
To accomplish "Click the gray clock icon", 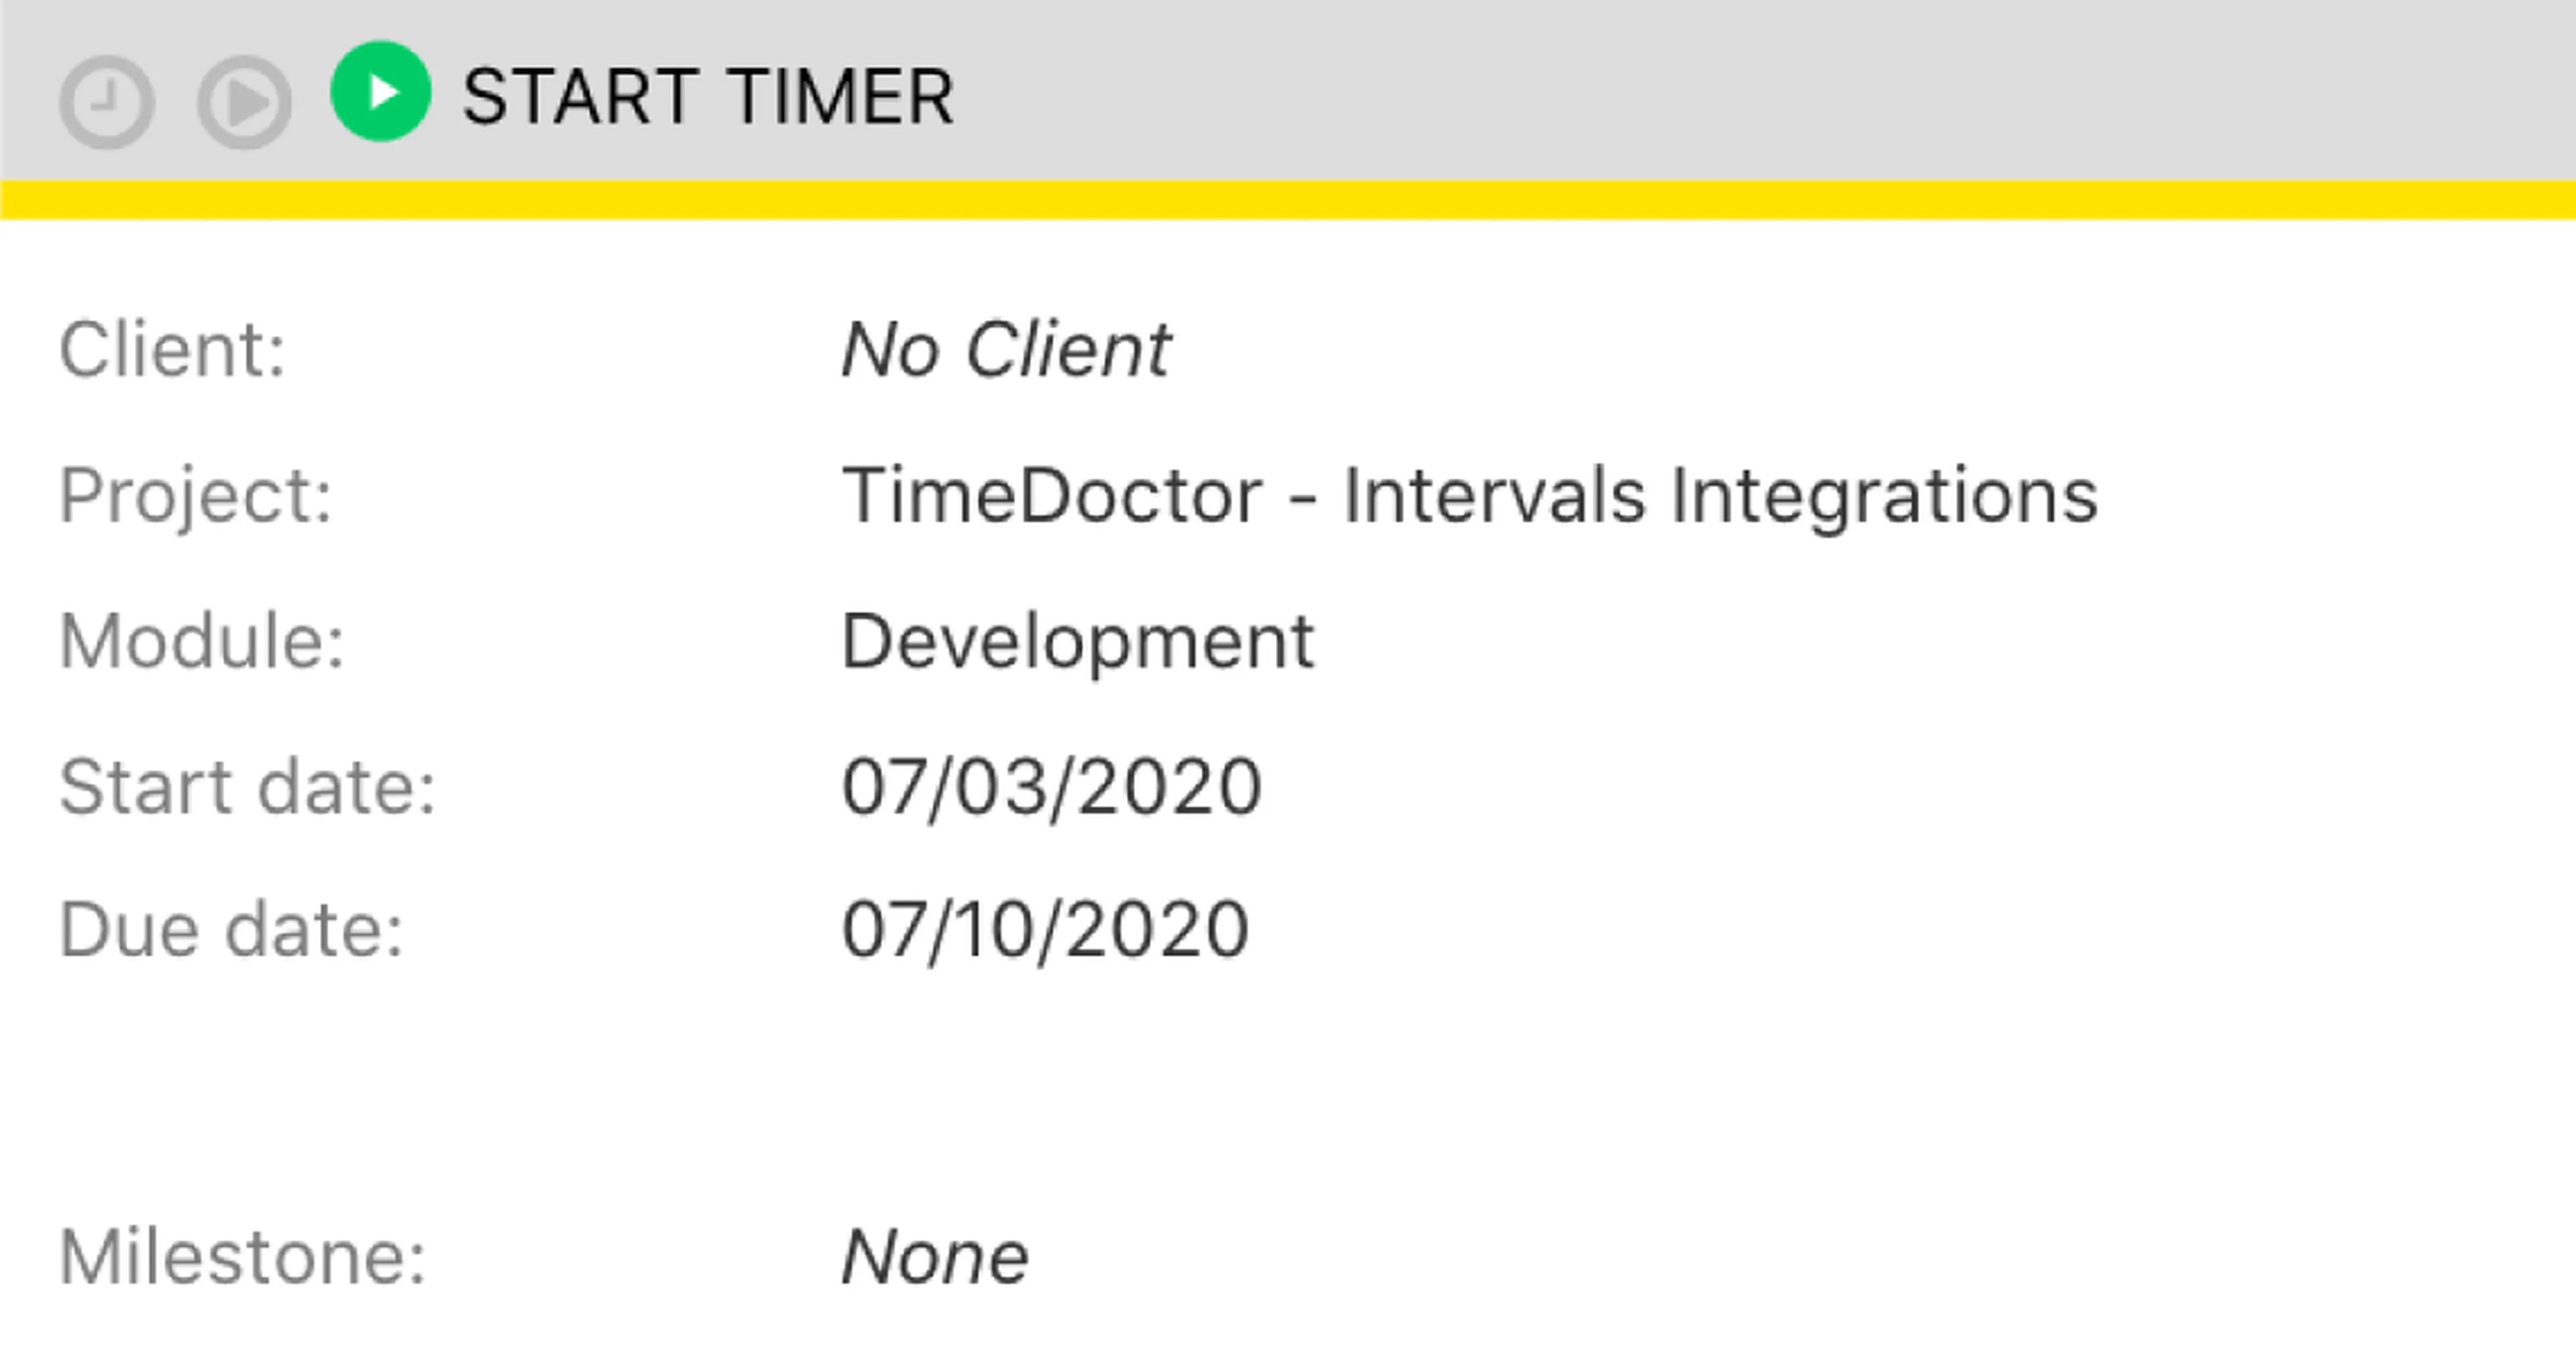I will tap(107, 102).
